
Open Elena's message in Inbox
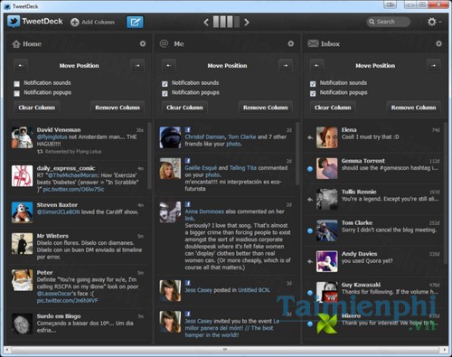tap(373, 137)
